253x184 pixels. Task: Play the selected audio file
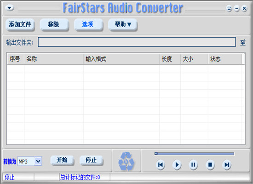pos(177,165)
